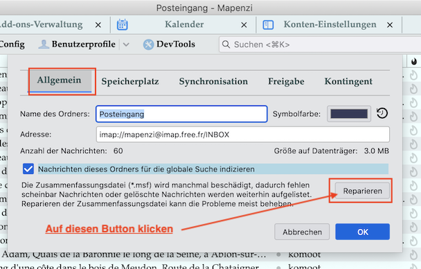Screen dimensions: 421x269
Task: Open the Kontingent tab
Action: (348, 81)
